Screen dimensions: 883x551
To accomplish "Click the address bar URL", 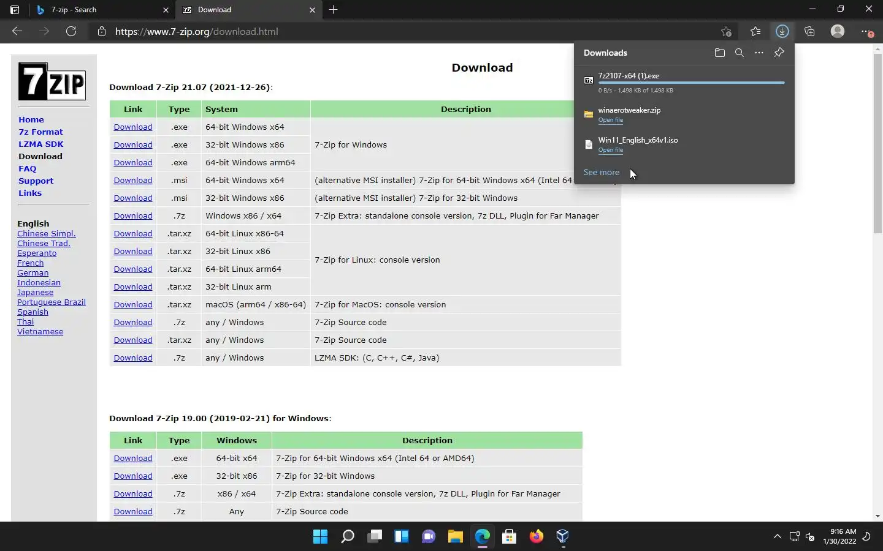I will click(x=197, y=32).
